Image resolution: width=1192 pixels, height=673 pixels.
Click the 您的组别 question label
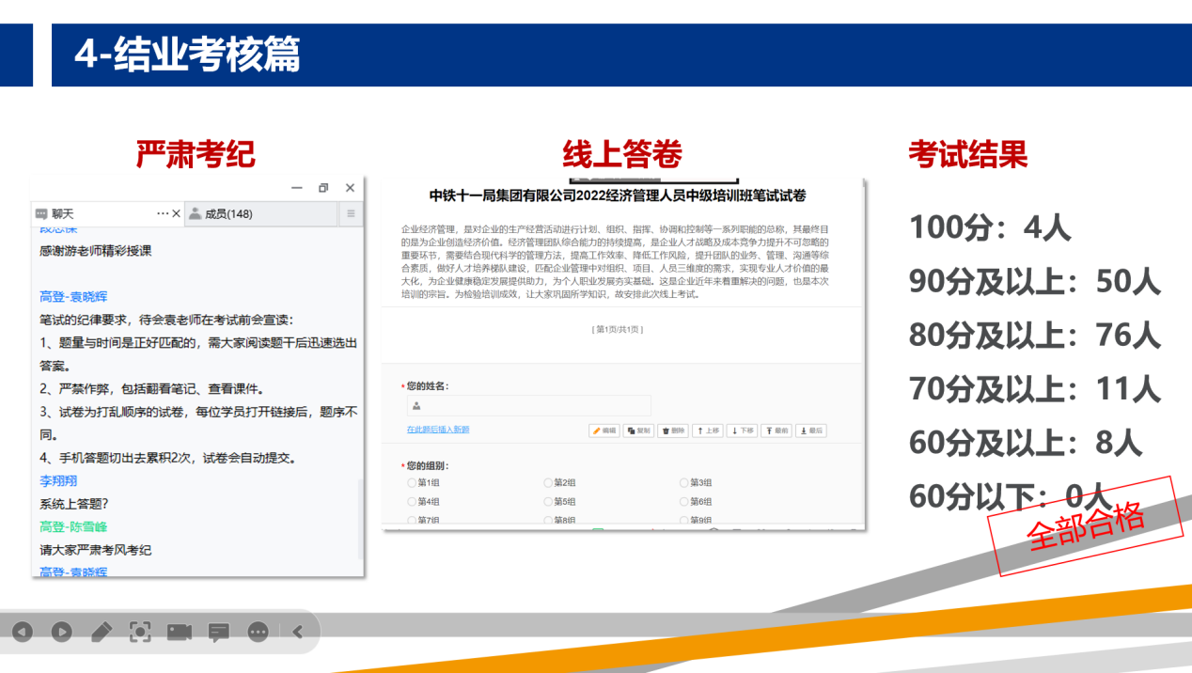(x=426, y=465)
